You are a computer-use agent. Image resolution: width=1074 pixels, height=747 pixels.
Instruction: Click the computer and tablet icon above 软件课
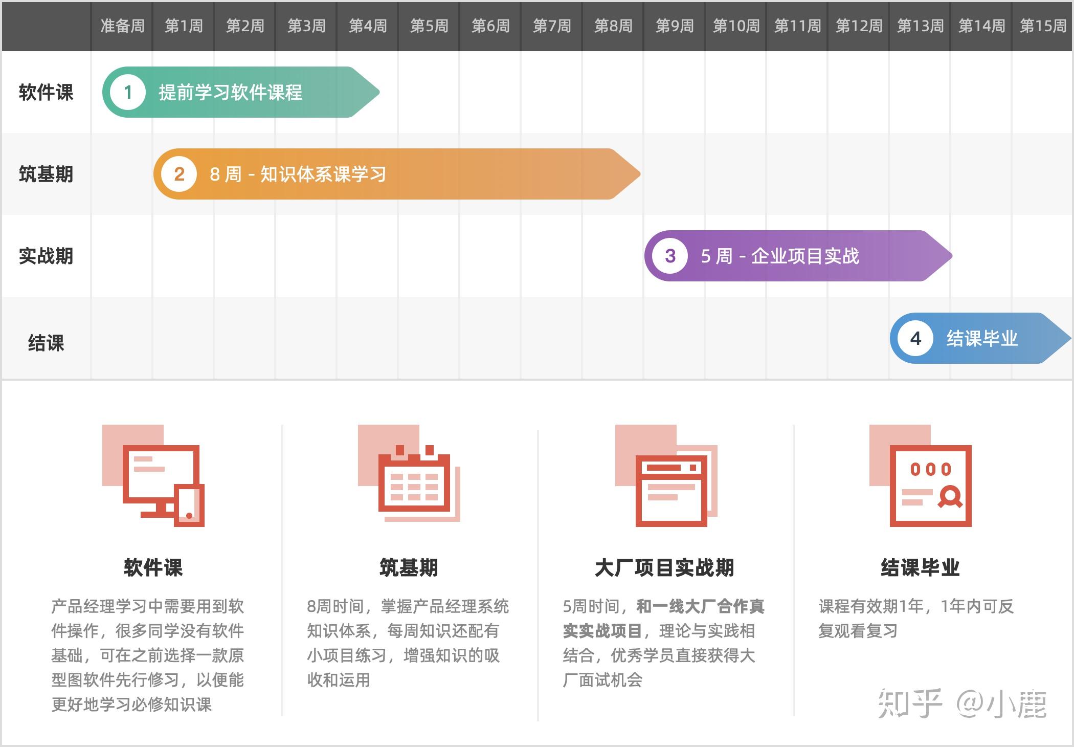point(153,475)
